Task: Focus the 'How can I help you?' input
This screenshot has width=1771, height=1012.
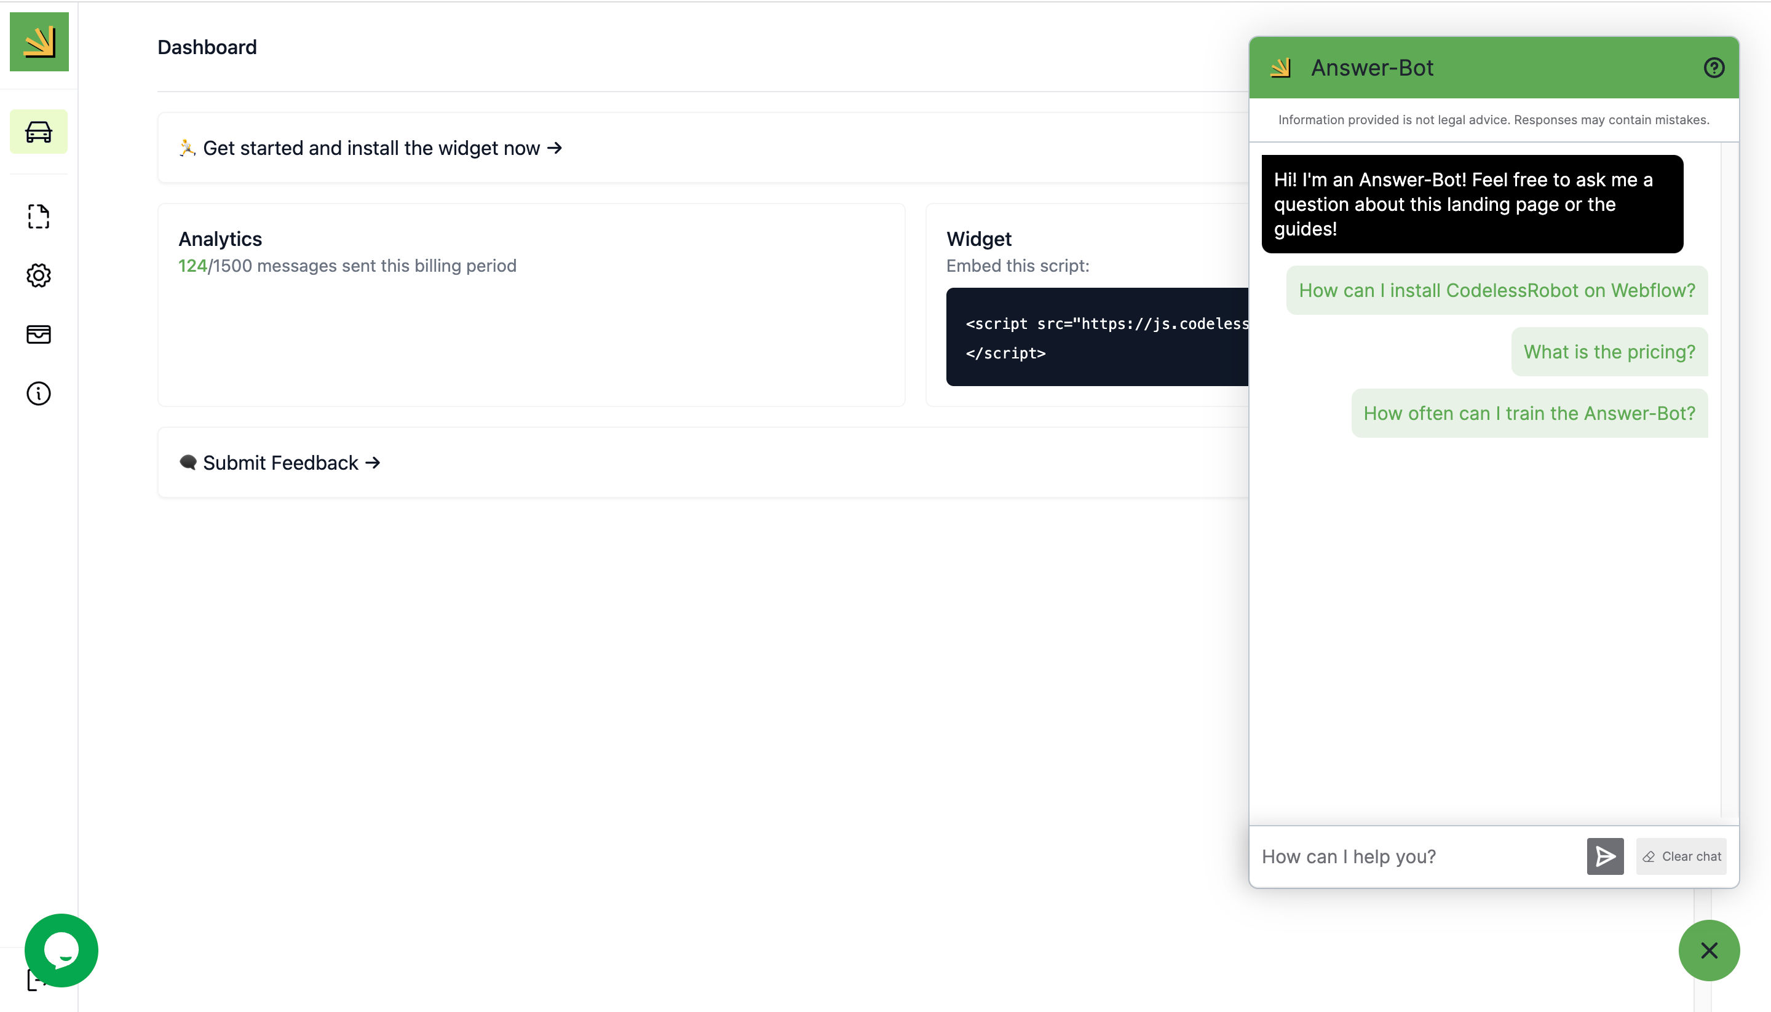Action: click(1418, 856)
